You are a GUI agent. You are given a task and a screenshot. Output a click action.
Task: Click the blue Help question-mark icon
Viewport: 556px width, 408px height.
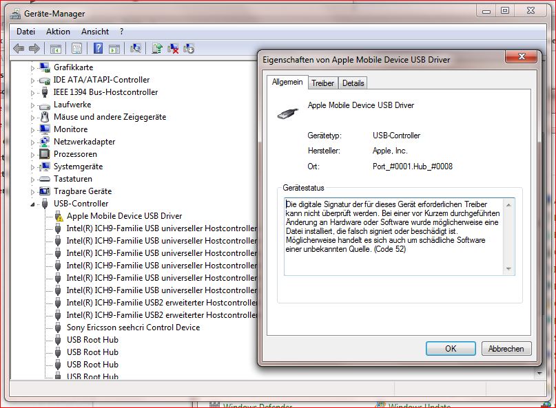point(99,48)
